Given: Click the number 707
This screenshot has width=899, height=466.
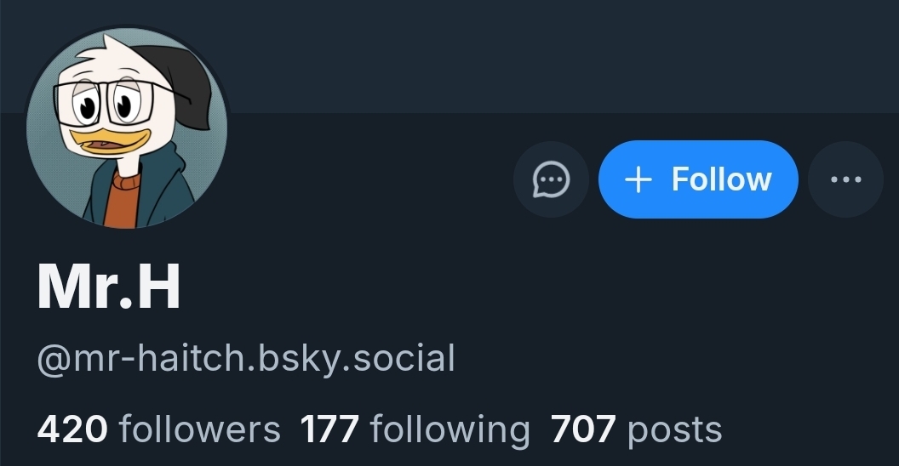Looking at the screenshot, I should click(583, 429).
